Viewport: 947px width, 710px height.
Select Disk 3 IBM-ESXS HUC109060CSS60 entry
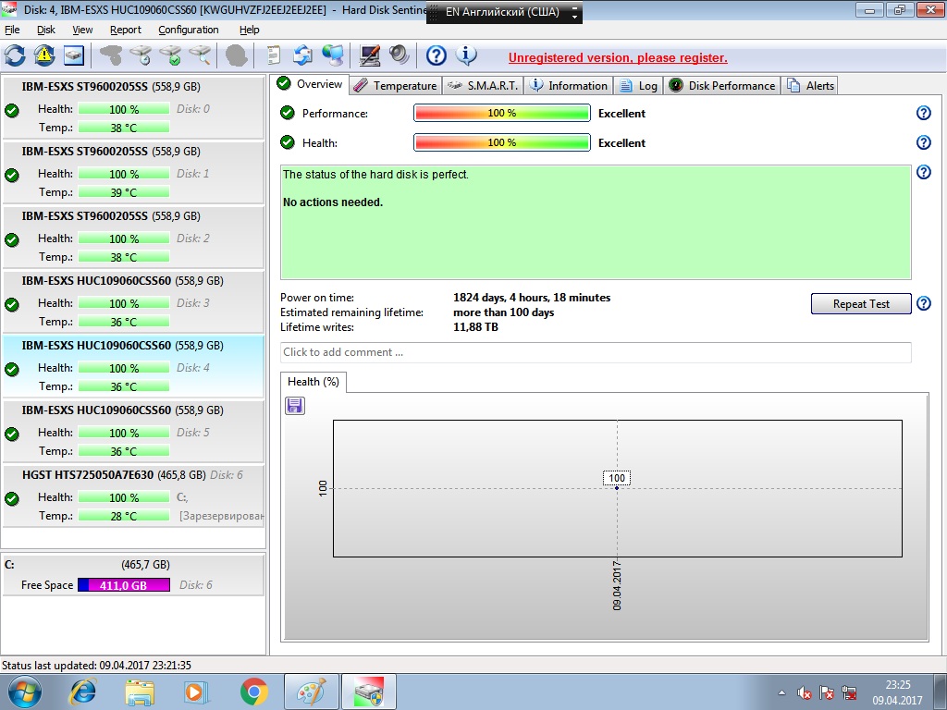pos(133,301)
